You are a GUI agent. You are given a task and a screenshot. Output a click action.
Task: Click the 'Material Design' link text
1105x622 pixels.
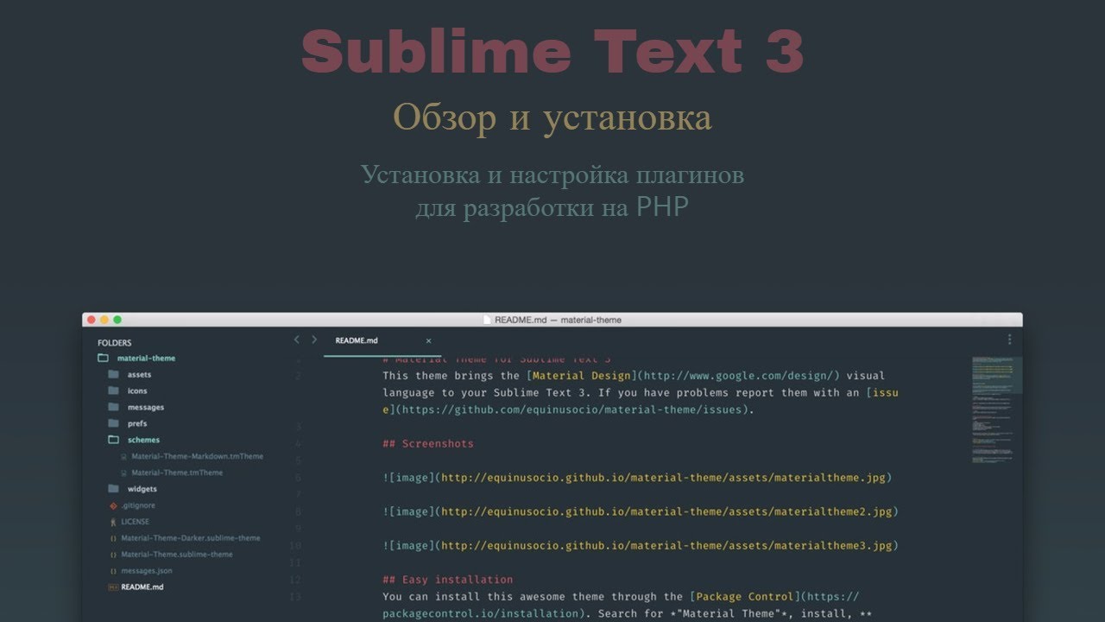click(x=581, y=376)
